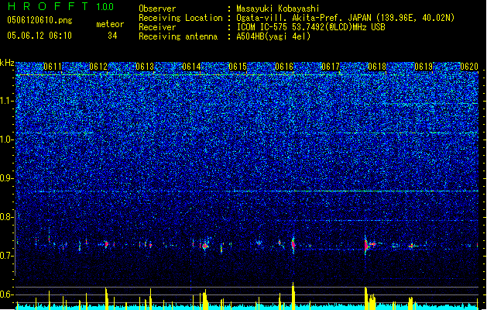The width and height of the screenshot is (487, 310).
Task: Click the 0615 time marker
Action: click(x=238, y=67)
